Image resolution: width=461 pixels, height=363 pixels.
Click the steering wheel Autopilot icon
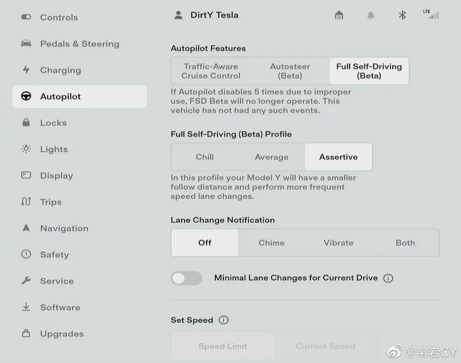point(26,96)
